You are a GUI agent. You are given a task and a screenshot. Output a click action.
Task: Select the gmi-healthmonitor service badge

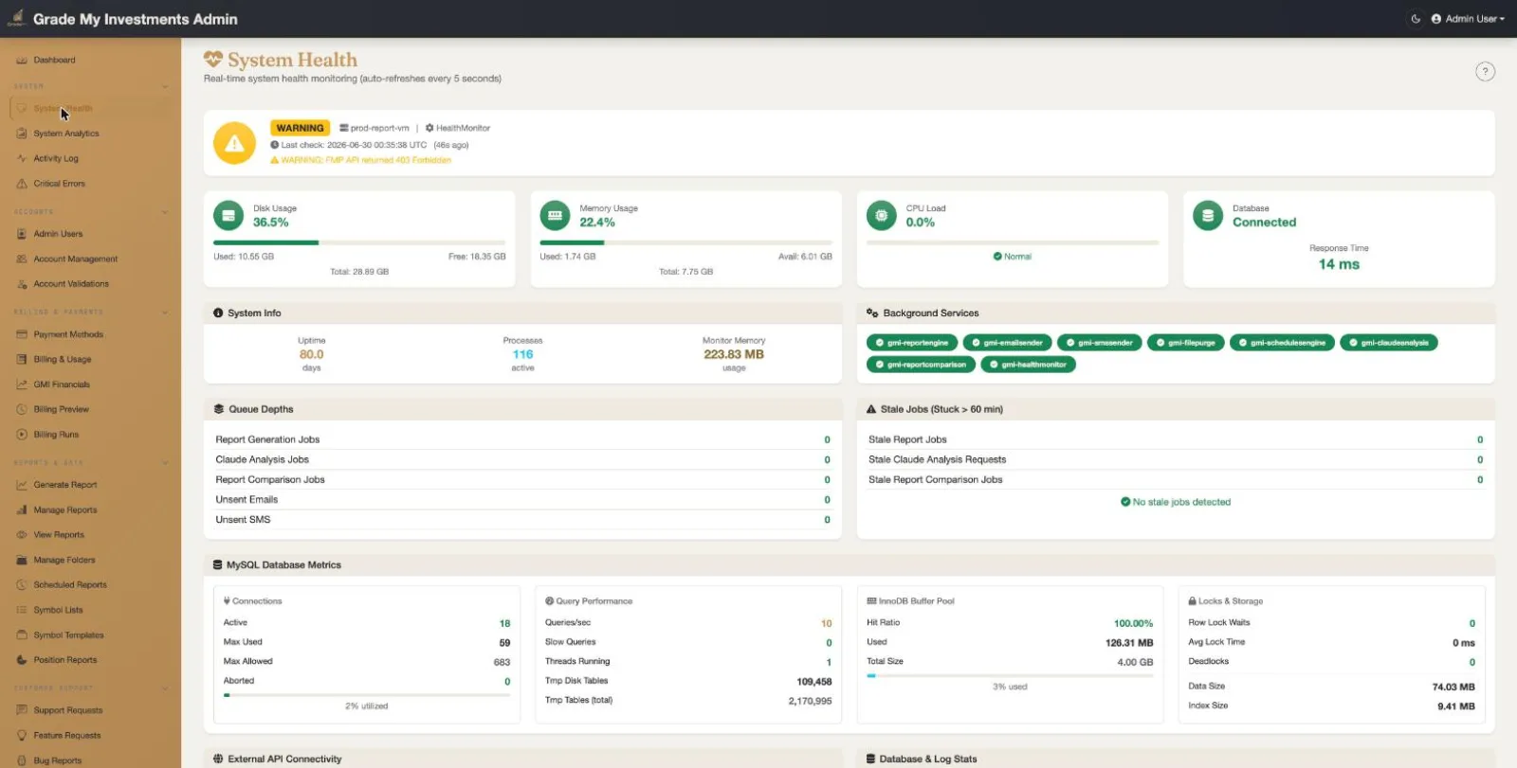[1028, 365]
